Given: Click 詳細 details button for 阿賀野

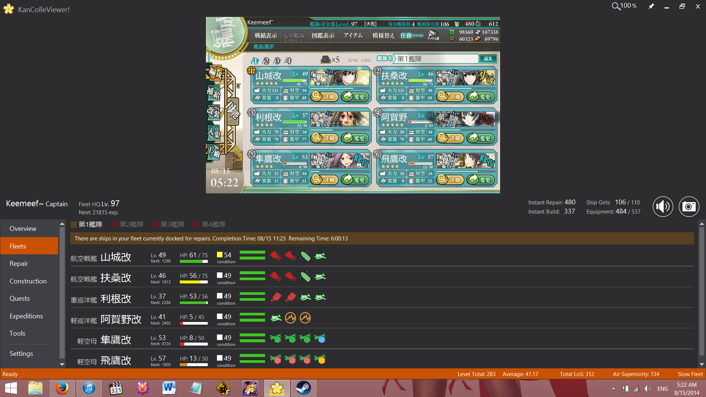Looking at the screenshot, I should click(450, 138).
